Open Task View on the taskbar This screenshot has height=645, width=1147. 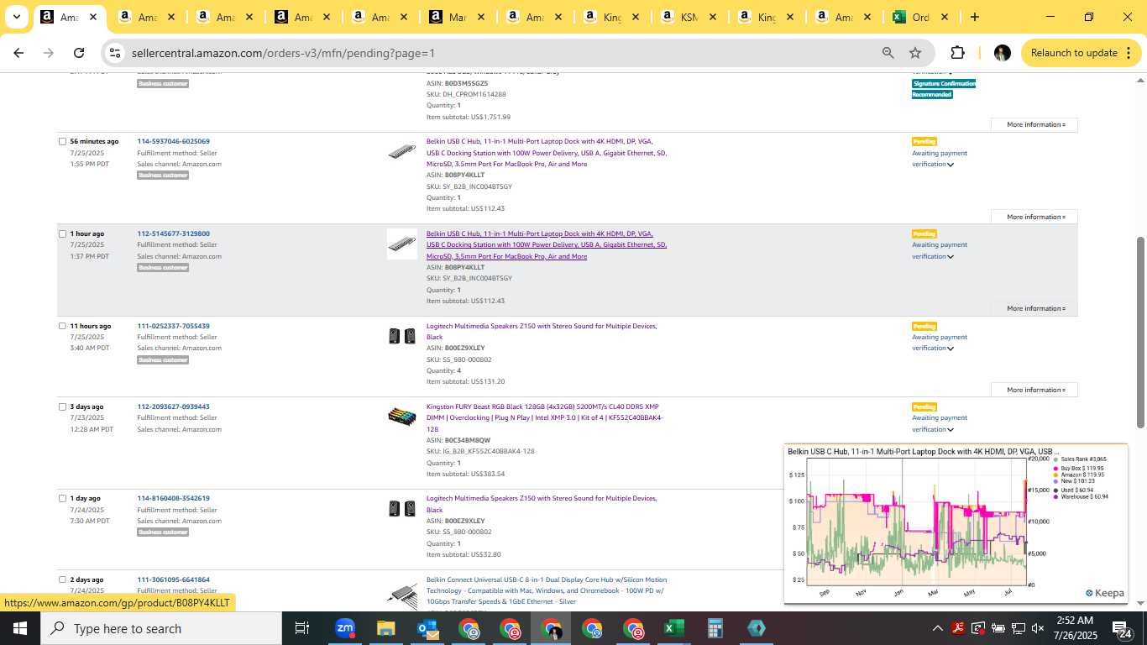(302, 628)
